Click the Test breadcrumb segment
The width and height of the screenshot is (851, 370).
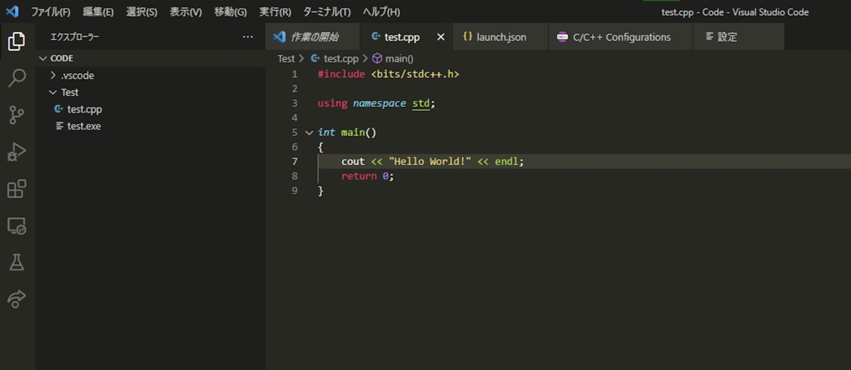click(286, 59)
